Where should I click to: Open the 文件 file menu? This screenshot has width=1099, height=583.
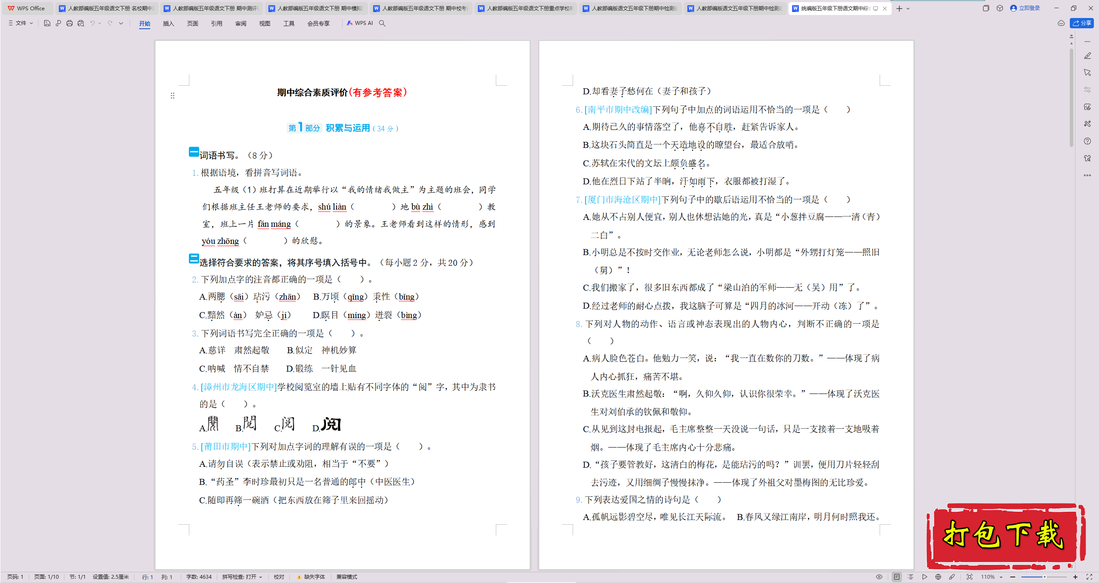21,23
